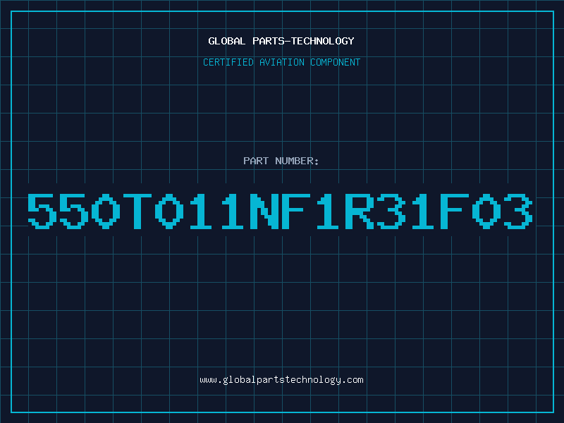Viewport: 564px width, 423px height.
Task: Select the word NUMBER: in the label
Action: point(297,161)
